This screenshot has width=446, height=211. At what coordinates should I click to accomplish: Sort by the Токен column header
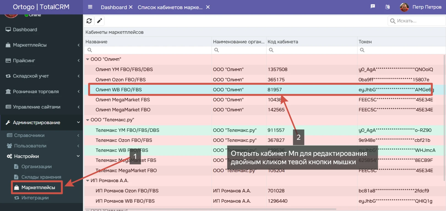[401, 42]
